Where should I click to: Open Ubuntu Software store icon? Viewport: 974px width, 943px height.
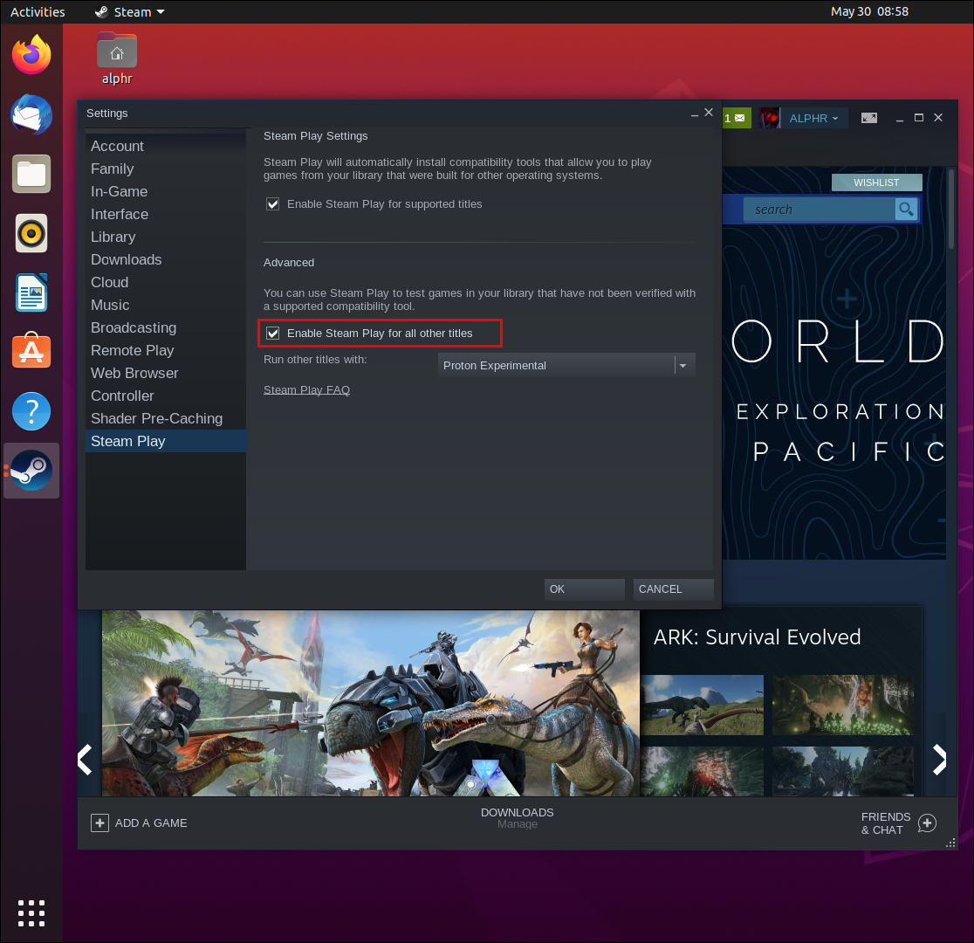(31, 351)
